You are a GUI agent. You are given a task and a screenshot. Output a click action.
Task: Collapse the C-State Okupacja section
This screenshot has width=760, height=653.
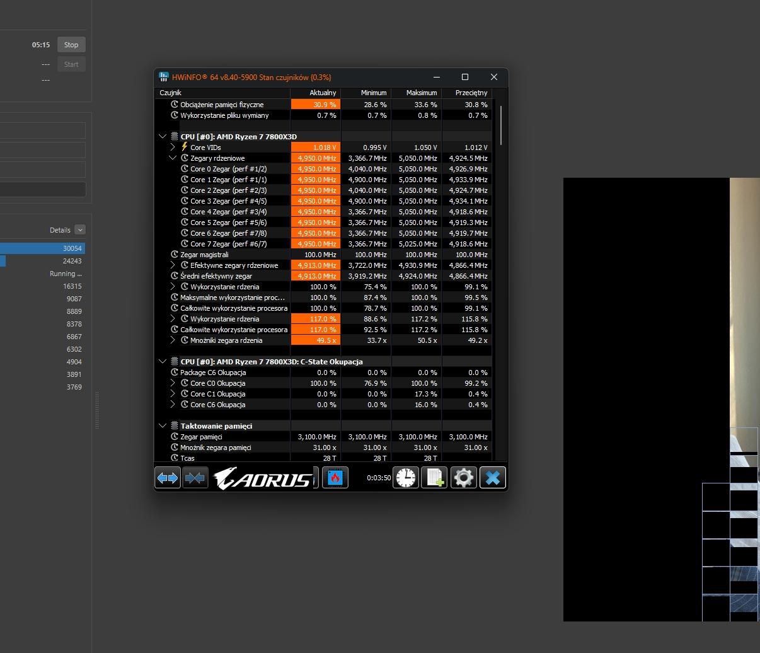point(163,361)
